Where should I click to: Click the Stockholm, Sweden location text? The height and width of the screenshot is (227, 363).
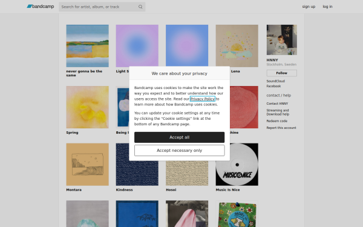tap(281, 64)
